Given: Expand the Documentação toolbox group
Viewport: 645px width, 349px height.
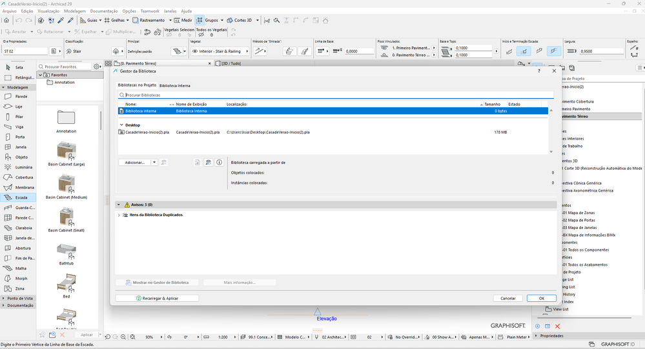Looking at the screenshot, I should (x=4, y=305).
